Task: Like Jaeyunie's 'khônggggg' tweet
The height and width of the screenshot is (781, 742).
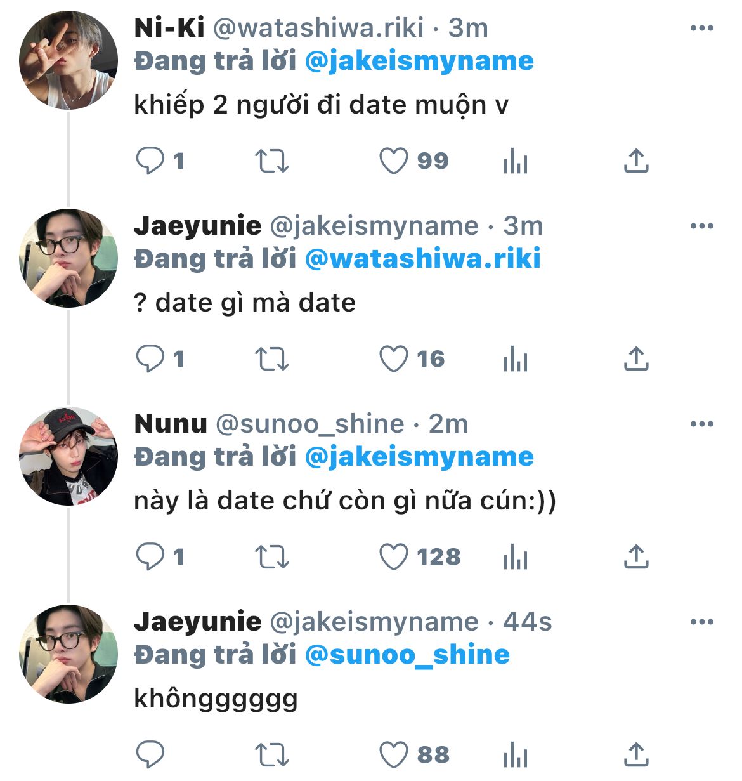Action: pos(393,755)
